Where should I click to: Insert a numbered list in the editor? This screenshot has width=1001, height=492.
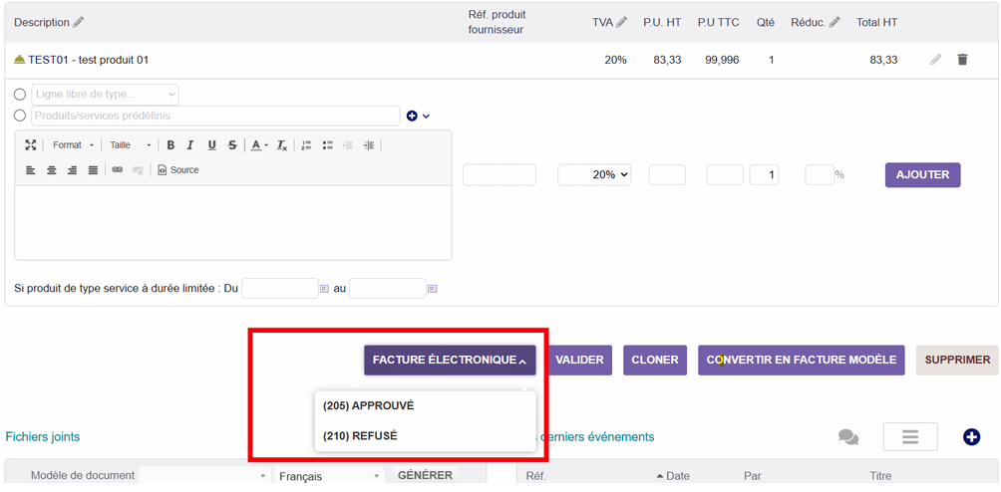point(306,145)
